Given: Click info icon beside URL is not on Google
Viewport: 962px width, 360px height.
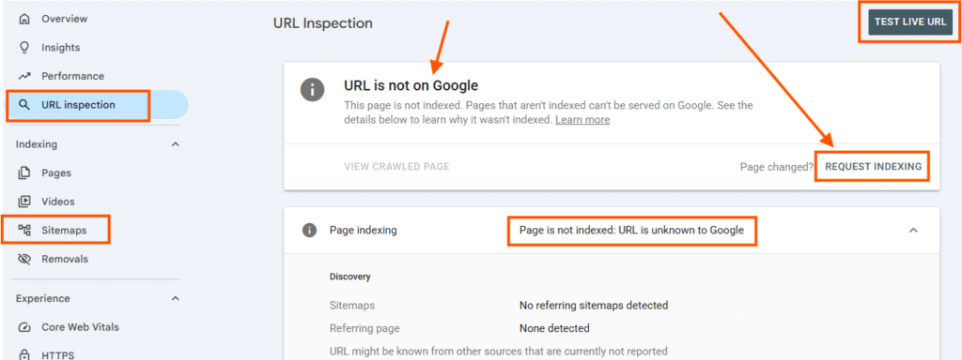Looking at the screenshot, I should [x=312, y=90].
